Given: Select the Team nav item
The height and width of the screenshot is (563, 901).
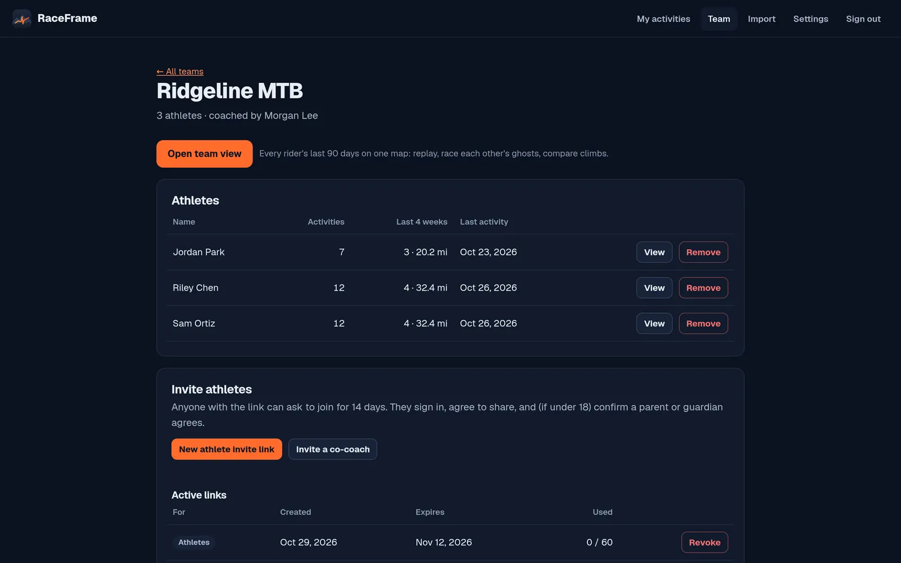Looking at the screenshot, I should pos(719,19).
